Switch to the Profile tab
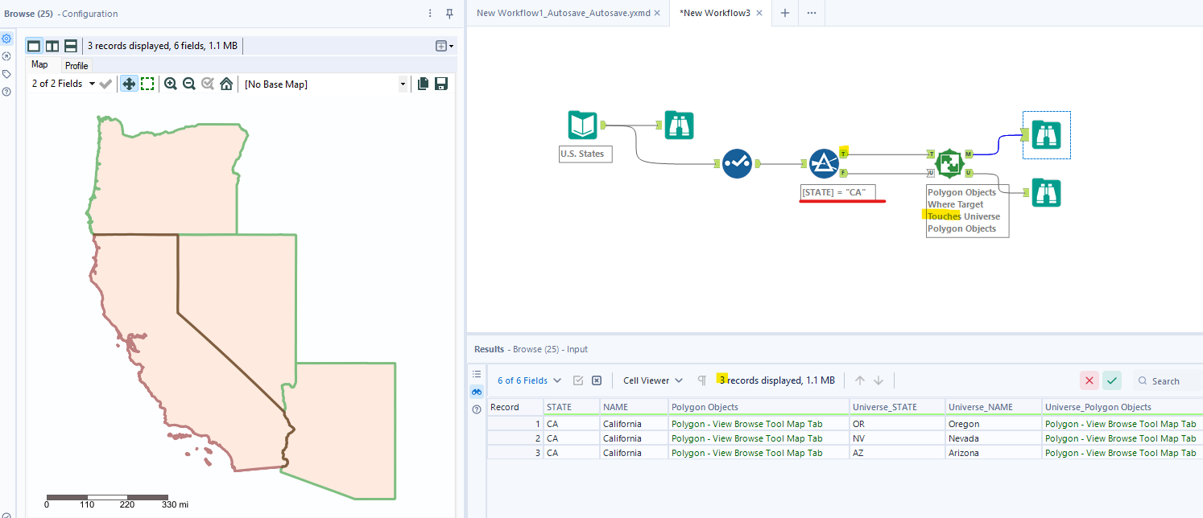The width and height of the screenshot is (1203, 518). tap(76, 66)
